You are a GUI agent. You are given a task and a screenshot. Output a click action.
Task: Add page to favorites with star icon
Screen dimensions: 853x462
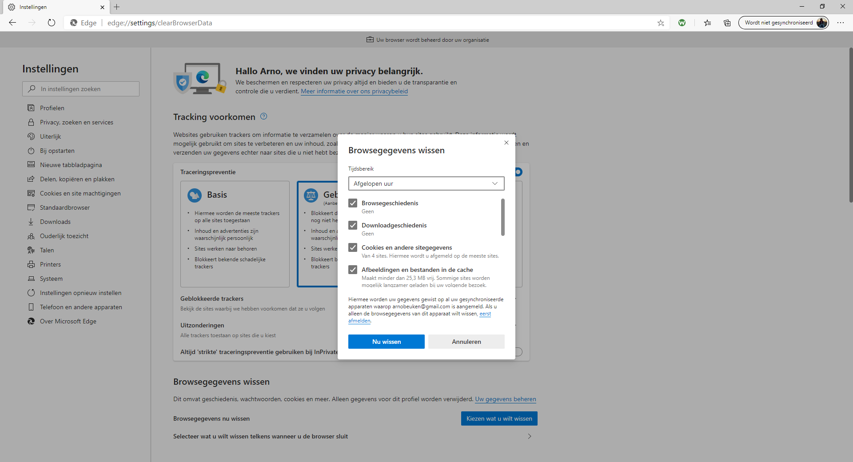click(x=661, y=23)
